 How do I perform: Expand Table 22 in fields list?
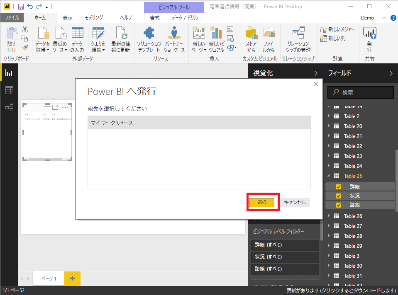pos(329,146)
